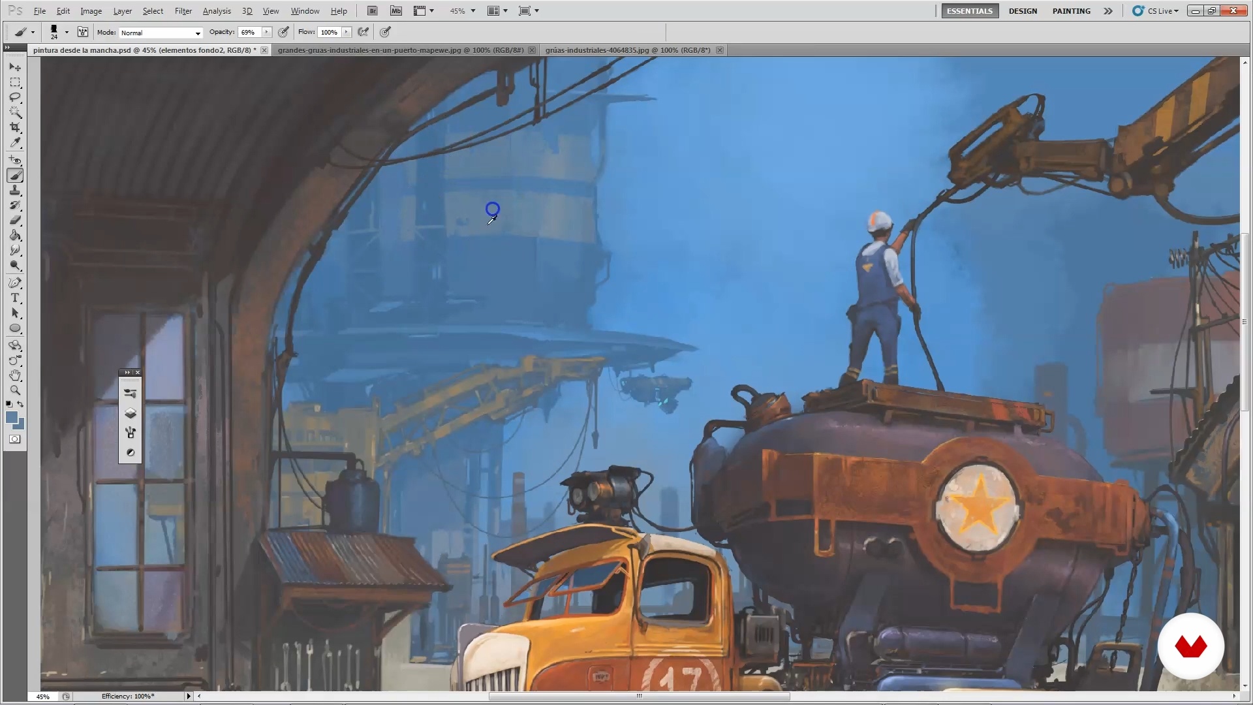Screen dimensions: 1253x705
Task: Open the CS Live dropdown
Action: [1155, 11]
